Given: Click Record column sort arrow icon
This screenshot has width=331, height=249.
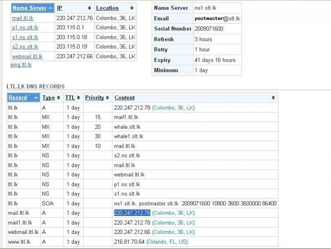Looking at the screenshot, I should pos(36,98).
